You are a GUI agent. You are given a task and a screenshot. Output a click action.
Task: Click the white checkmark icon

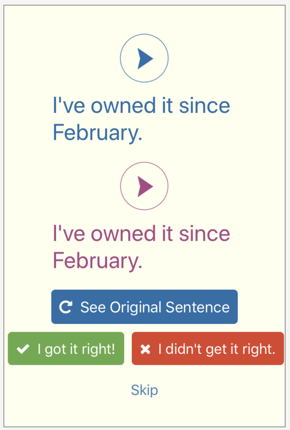pos(22,349)
